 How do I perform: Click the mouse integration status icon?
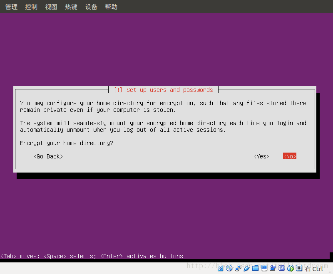coord(291,268)
